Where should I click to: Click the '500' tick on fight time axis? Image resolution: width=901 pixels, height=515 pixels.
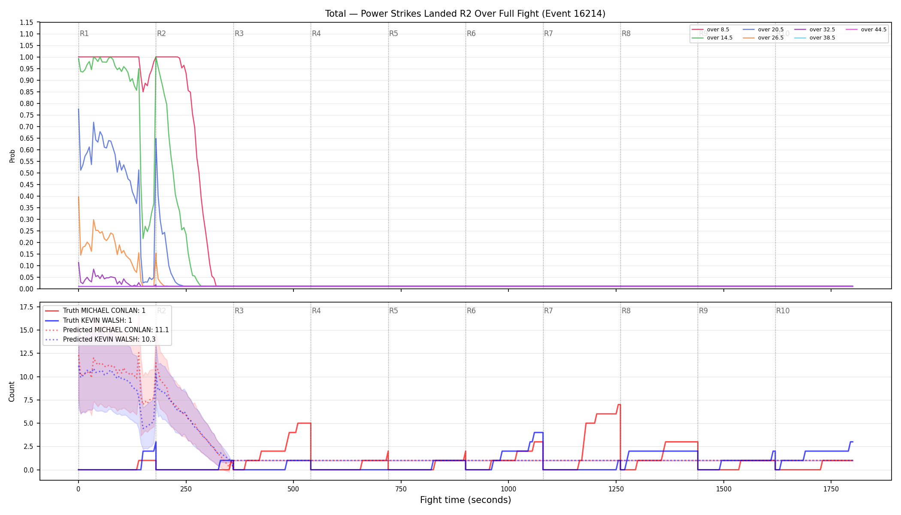[293, 489]
